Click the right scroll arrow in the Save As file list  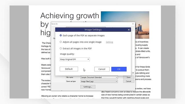[x=133, y=73]
